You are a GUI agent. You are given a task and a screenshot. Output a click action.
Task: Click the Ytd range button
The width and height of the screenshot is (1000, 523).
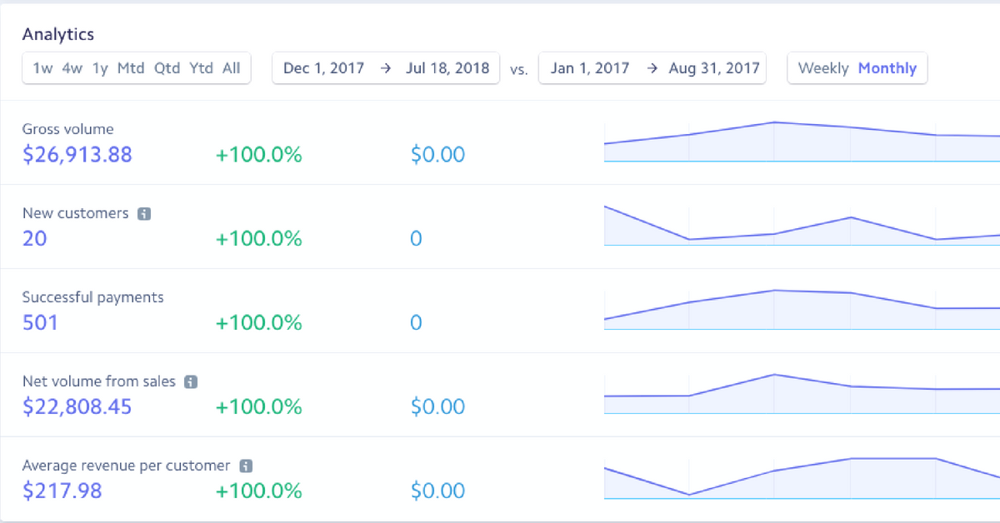click(201, 68)
